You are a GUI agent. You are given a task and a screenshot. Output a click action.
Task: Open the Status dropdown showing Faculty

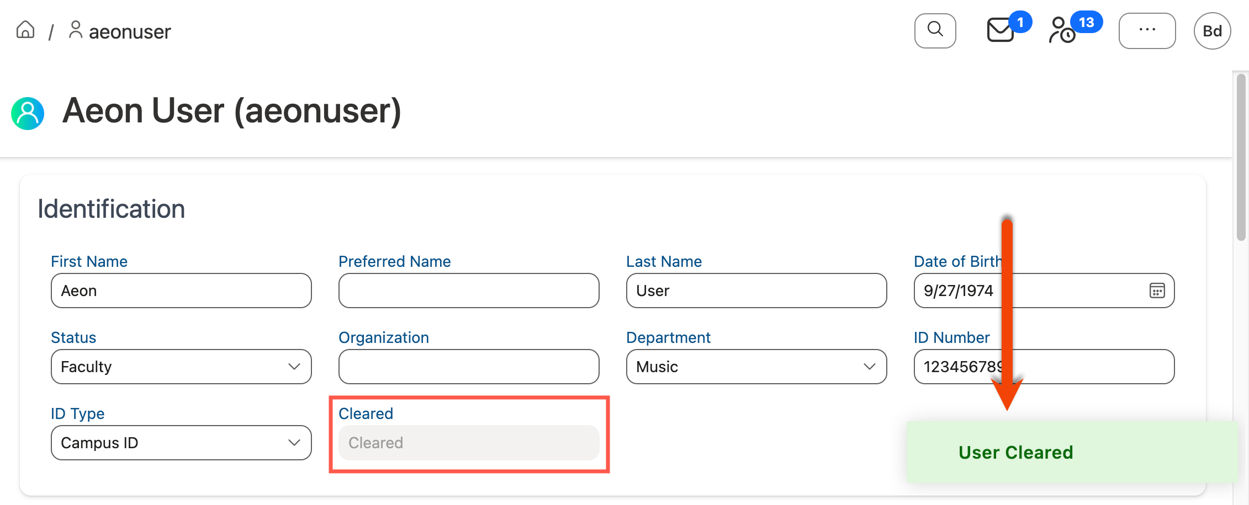click(x=181, y=366)
